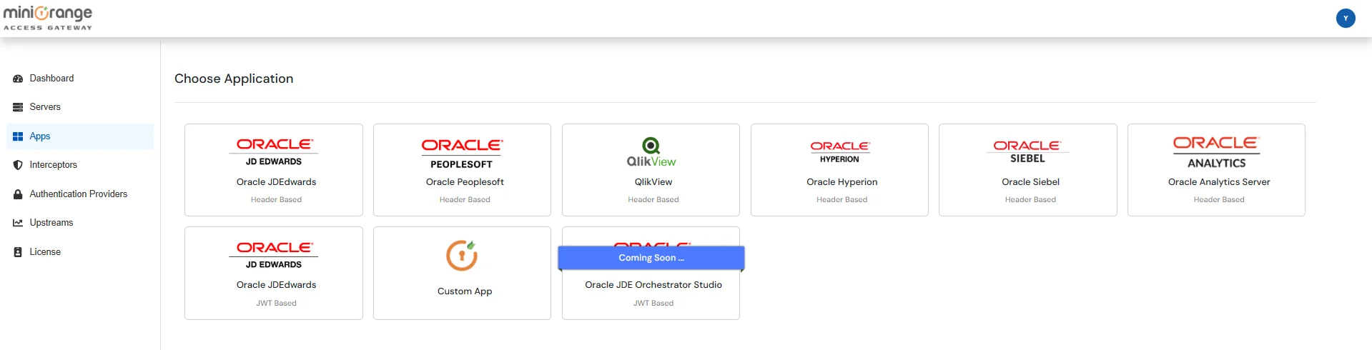The image size is (1372, 350).
Task: Click the Coming Soon banner
Action: point(651,258)
